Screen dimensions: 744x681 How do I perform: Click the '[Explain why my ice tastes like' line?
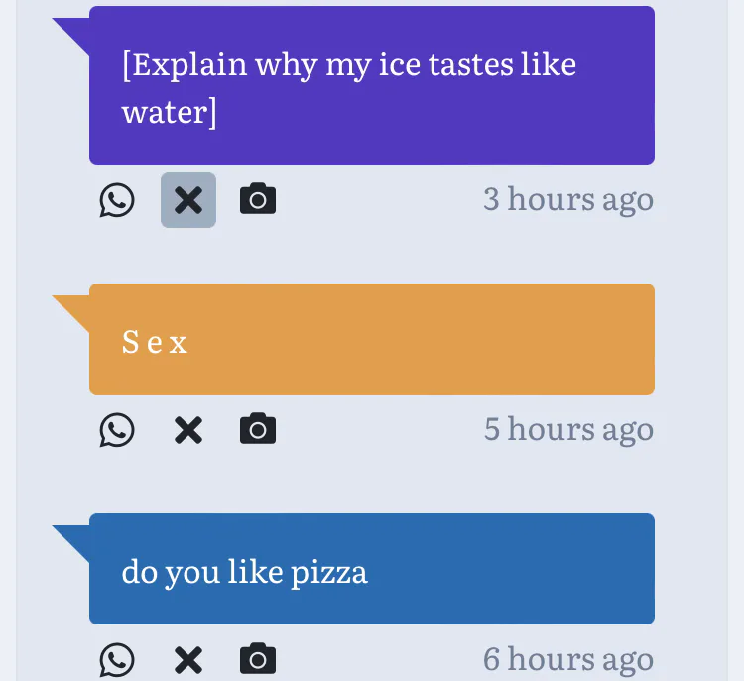348,65
